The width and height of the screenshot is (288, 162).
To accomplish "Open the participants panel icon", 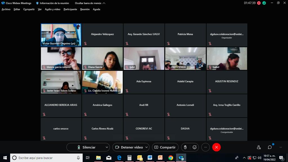I will pyautogui.click(x=259, y=147).
